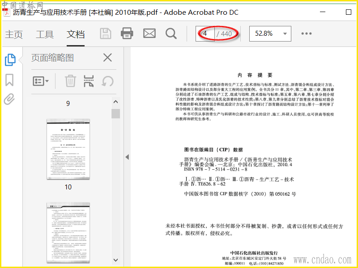Collapse the navigation pane with left arrow
The height and width of the screenshot is (268, 358).
(x=127, y=157)
